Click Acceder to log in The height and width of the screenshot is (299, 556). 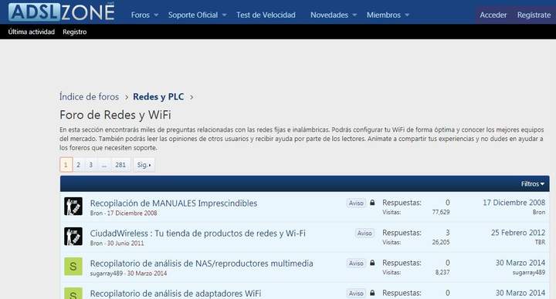tap(493, 15)
